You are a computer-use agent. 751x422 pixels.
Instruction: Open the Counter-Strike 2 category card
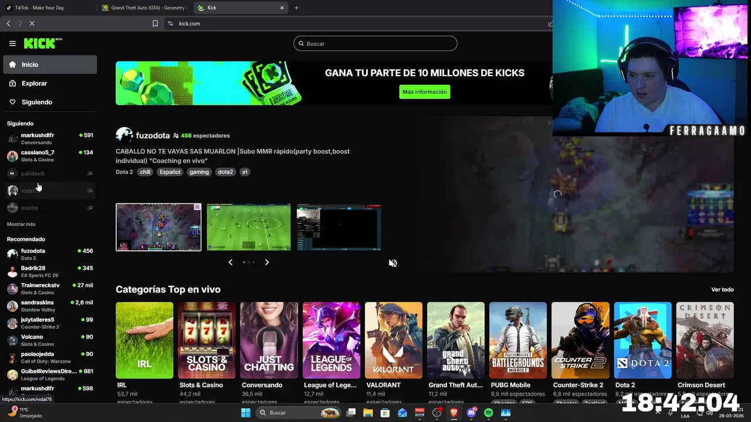pos(580,341)
